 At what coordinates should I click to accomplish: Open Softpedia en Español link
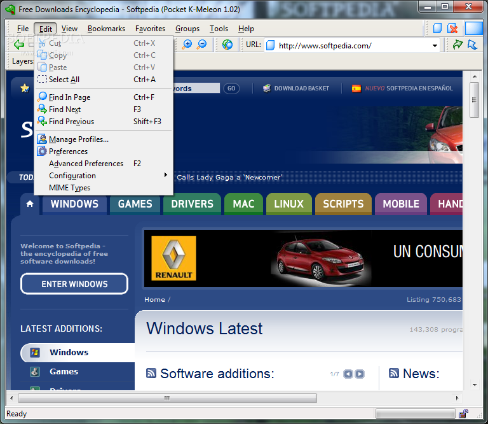409,88
